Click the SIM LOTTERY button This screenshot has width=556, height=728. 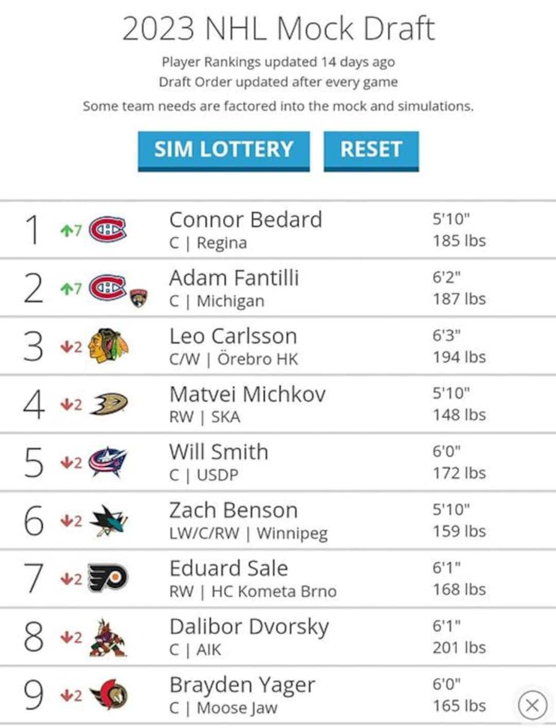point(223,150)
